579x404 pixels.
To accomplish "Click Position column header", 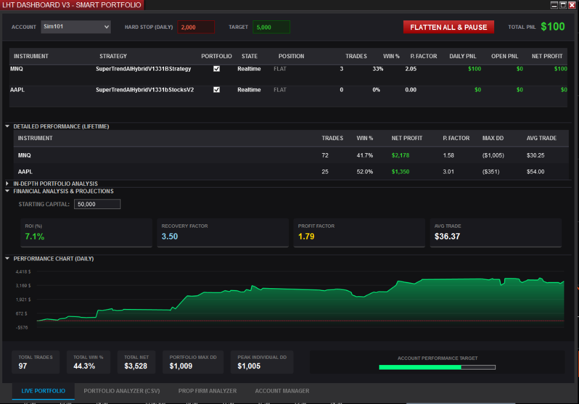I will [291, 56].
